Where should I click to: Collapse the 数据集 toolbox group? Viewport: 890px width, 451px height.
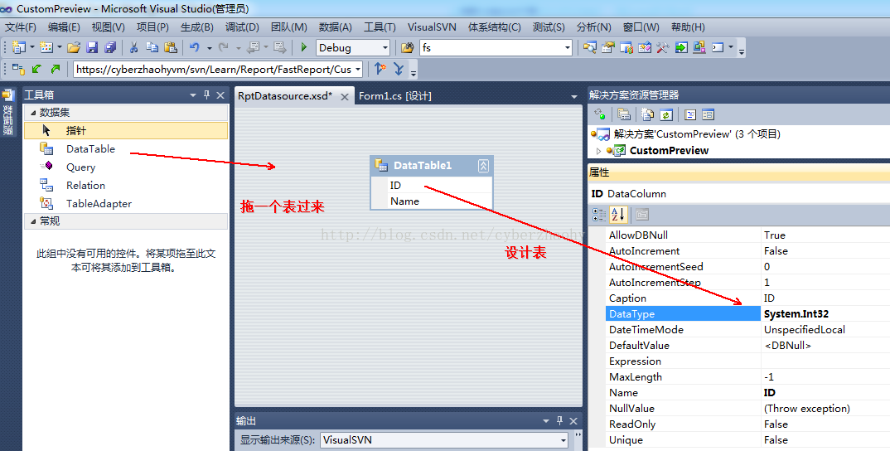(x=33, y=113)
